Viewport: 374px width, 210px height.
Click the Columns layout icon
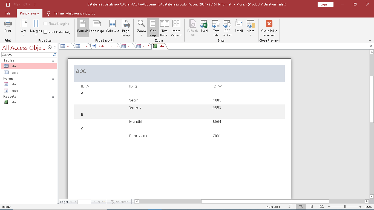pos(113,26)
